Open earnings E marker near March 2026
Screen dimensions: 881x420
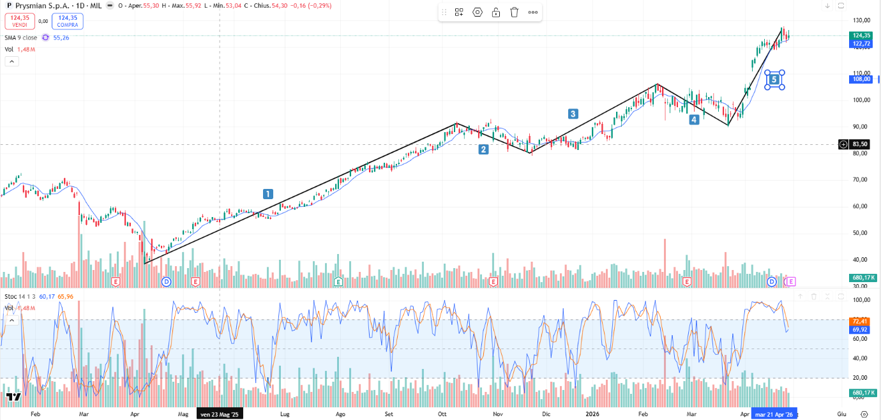coord(688,281)
